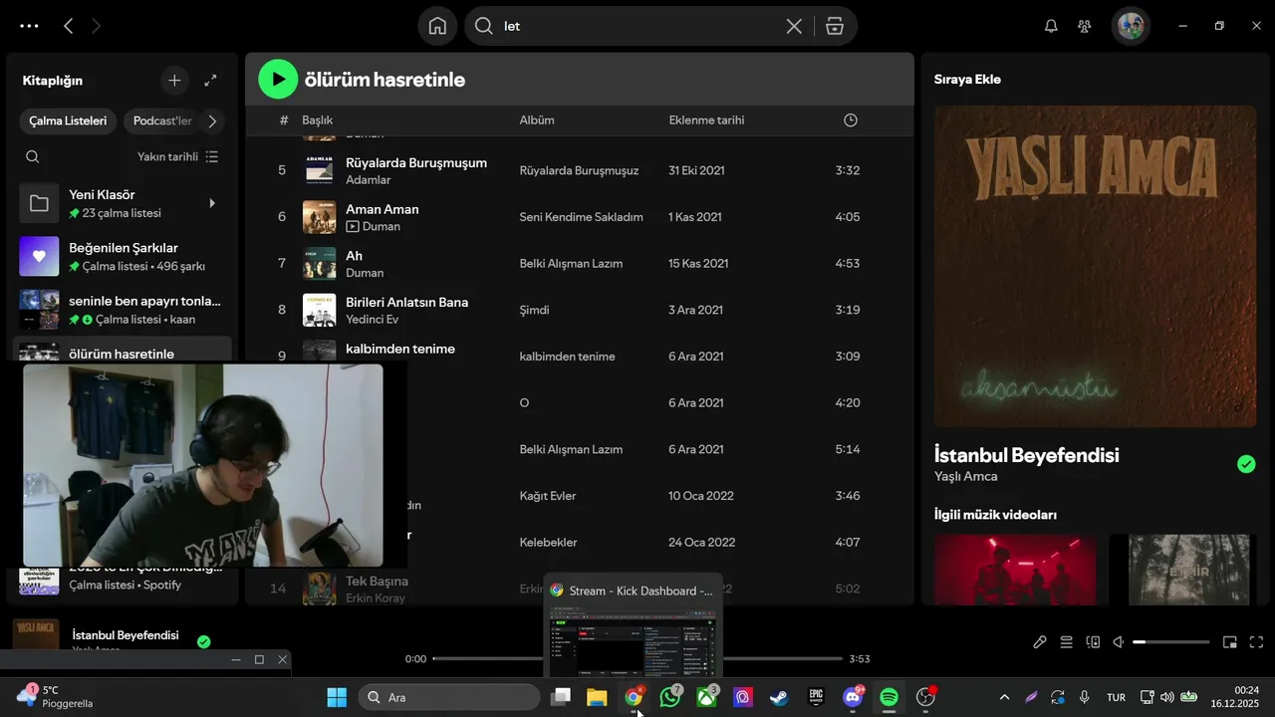Open the miniplayer icon
This screenshot has height=717, width=1275.
point(1230,642)
